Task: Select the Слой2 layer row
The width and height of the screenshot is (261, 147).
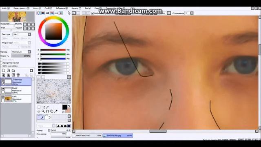Action: click(16, 90)
